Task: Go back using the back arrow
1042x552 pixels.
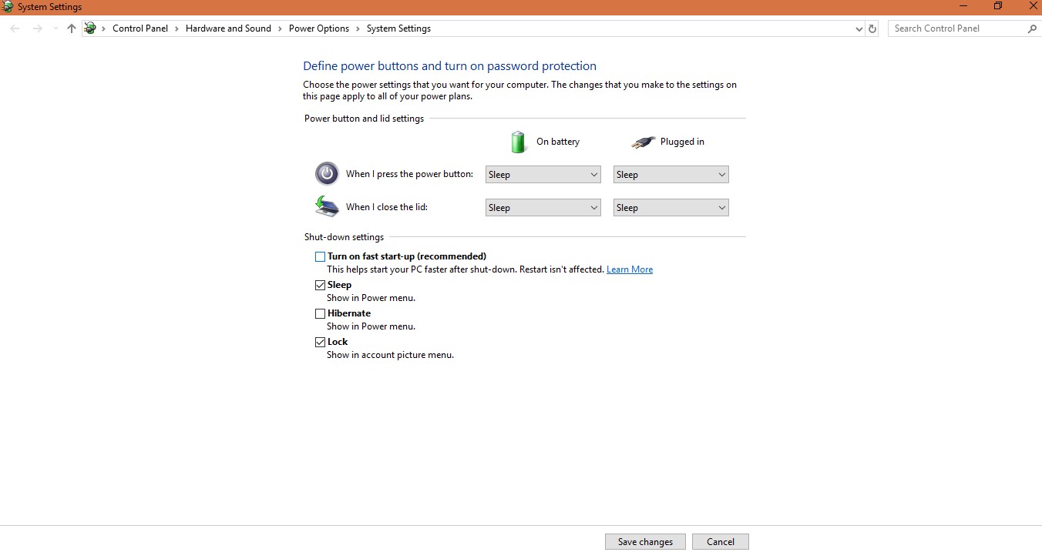Action: coord(15,28)
